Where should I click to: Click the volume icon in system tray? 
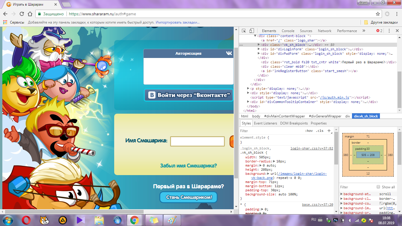pos(349,220)
